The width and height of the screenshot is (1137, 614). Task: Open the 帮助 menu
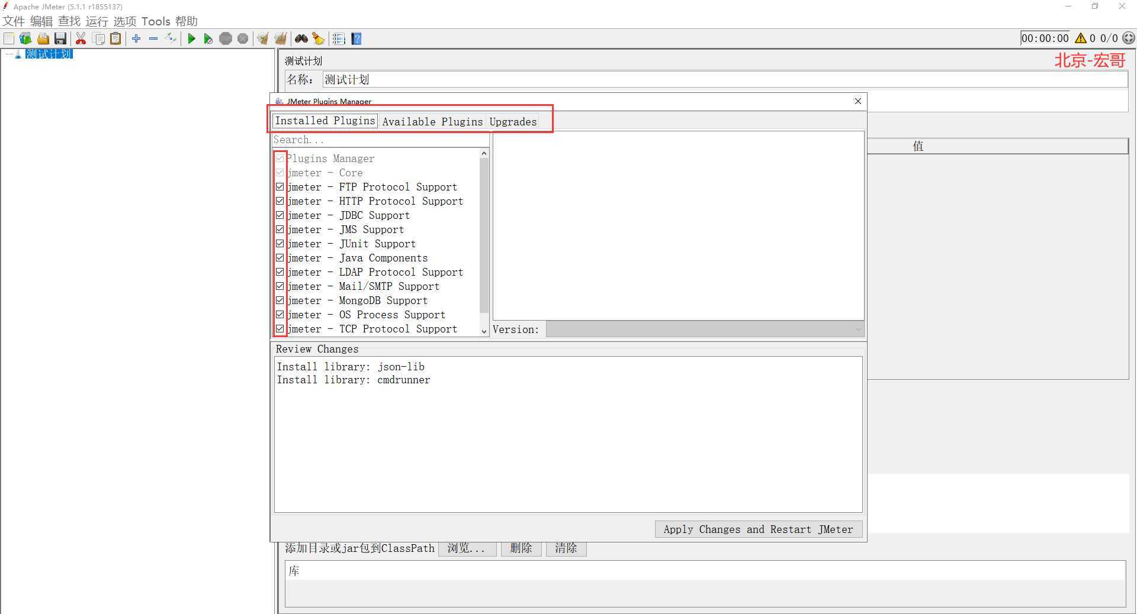click(x=187, y=21)
